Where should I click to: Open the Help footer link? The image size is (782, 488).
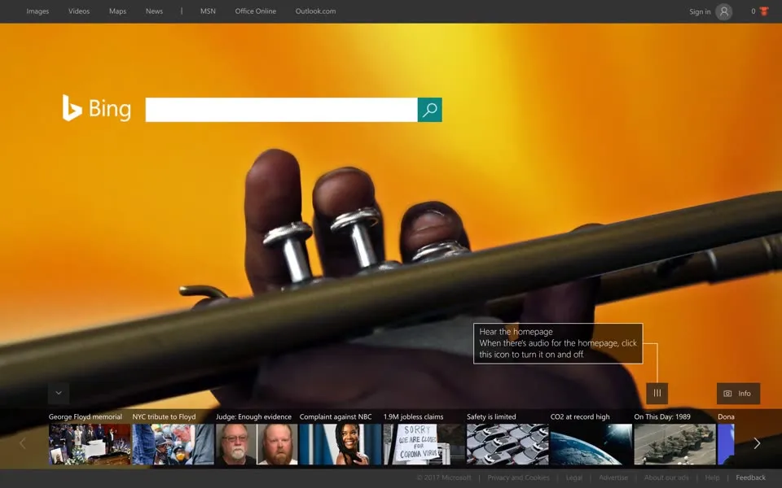click(712, 477)
